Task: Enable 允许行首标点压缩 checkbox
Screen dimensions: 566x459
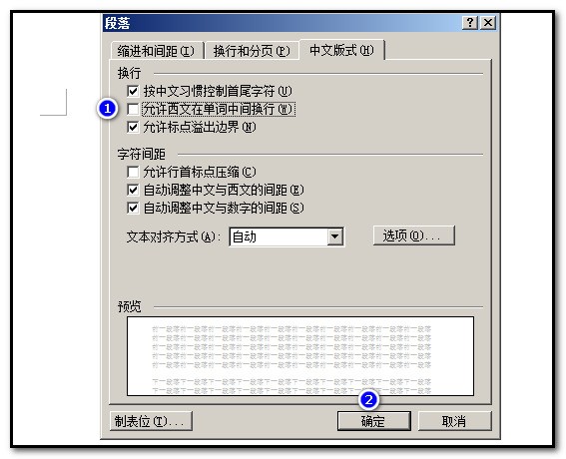Action: (133, 172)
